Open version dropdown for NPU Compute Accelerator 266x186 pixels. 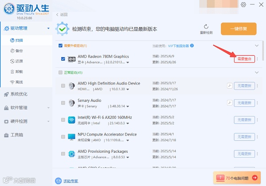pos(128,140)
